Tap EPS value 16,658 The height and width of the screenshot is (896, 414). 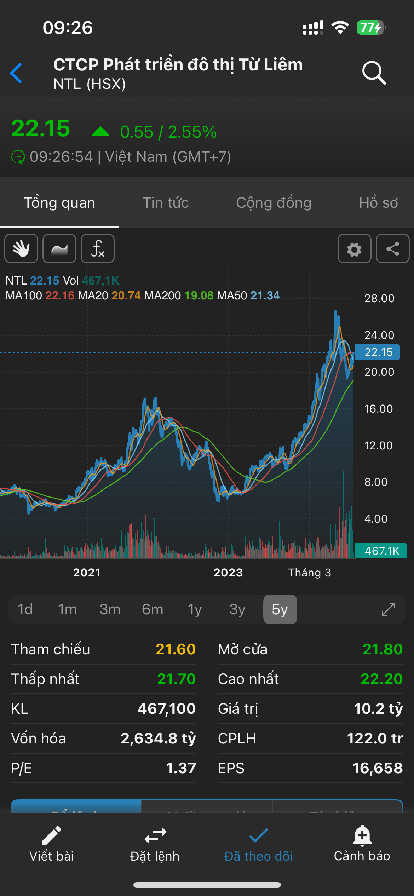pyautogui.click(x=378, y=768)
